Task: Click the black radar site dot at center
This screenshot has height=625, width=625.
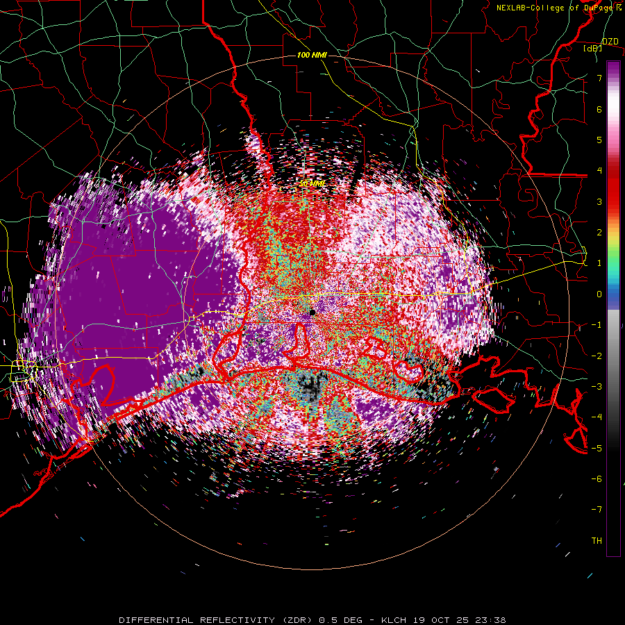Action: point(312,312)
